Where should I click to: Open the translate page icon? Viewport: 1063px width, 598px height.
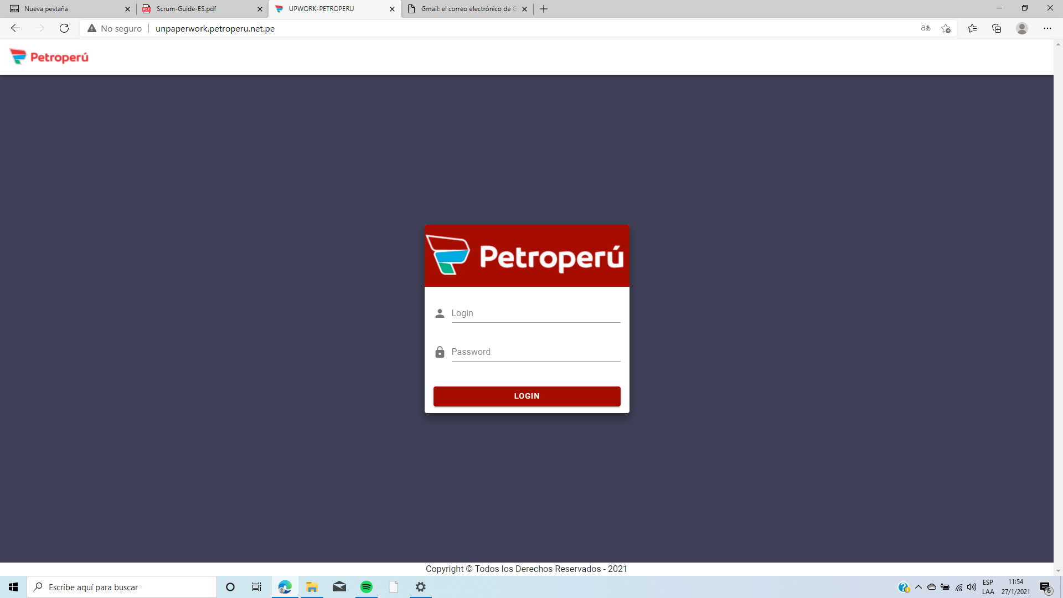926,28
